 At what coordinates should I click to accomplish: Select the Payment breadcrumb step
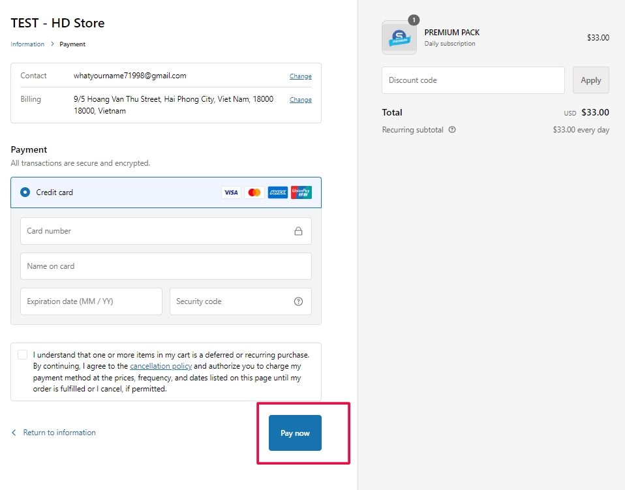click(x=72, y=44)
